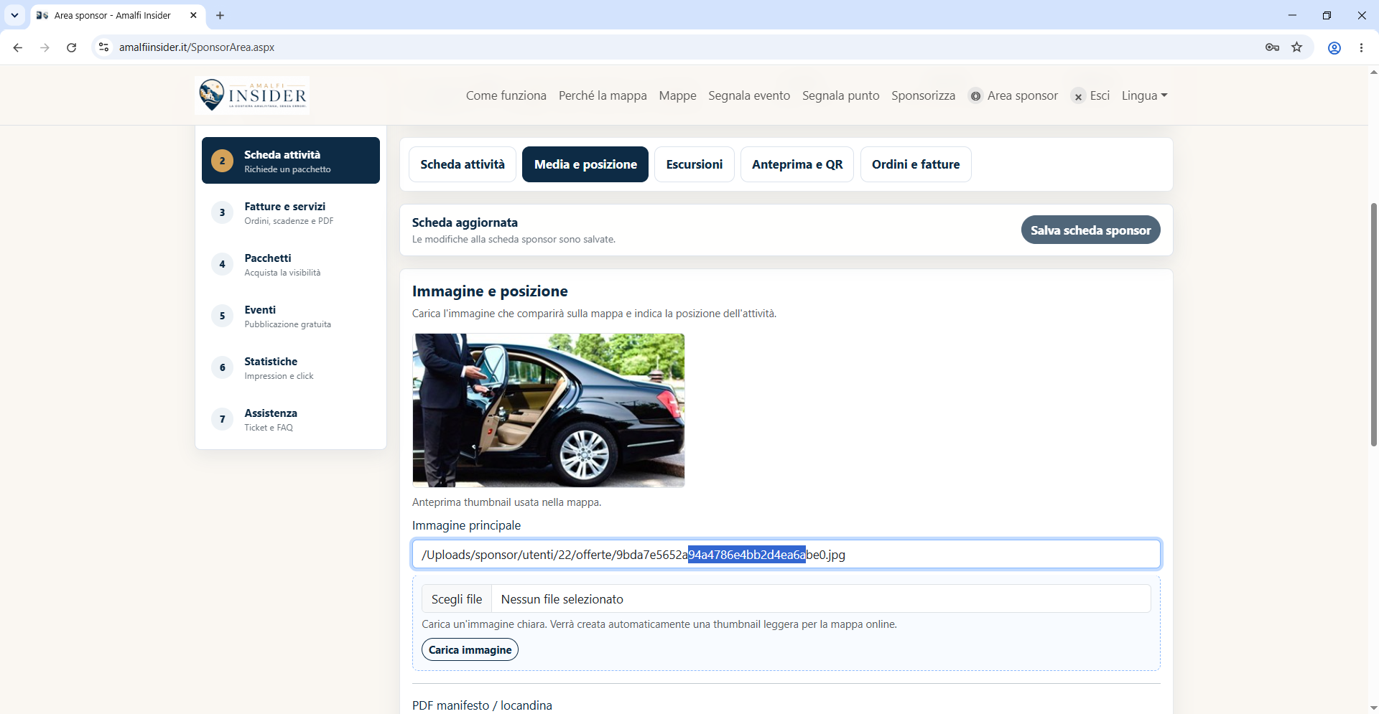The width and height of the screenshot is (1379, 714).
Task: Minimize the browser window
Action: (1292, 15)
